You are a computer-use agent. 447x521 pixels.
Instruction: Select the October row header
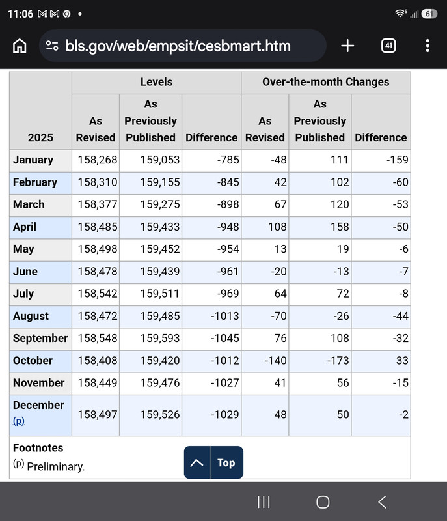click(40, 361)
